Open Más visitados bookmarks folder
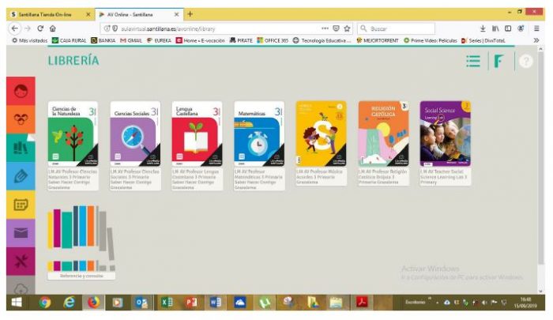553x320 pixels. 30,40
